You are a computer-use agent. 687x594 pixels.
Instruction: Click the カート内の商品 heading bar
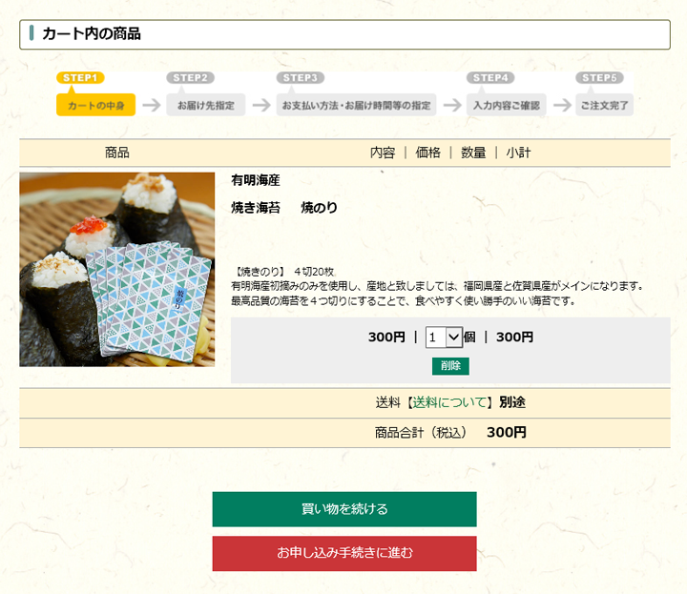click(x=344, y=34)
